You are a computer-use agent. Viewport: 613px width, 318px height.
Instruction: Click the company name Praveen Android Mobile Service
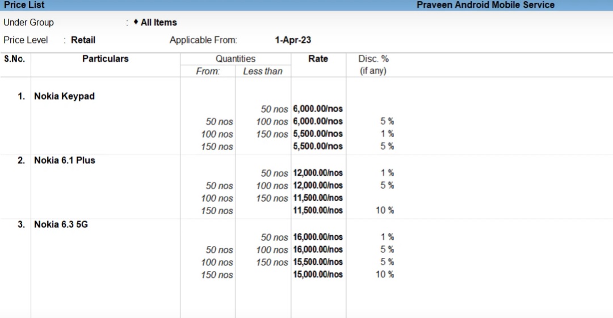point(485,5)
